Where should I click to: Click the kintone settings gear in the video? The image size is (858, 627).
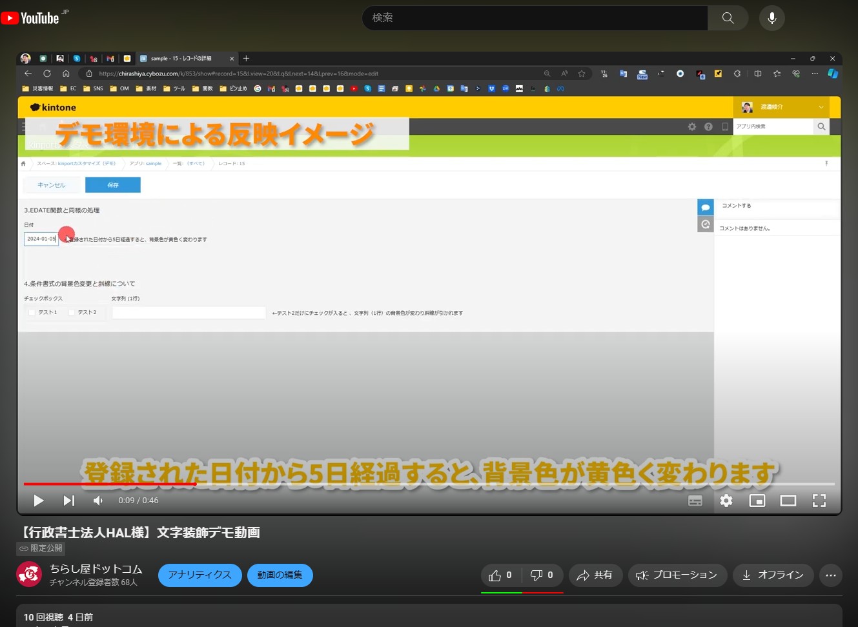pyautogui.click(x=692, y=126)
